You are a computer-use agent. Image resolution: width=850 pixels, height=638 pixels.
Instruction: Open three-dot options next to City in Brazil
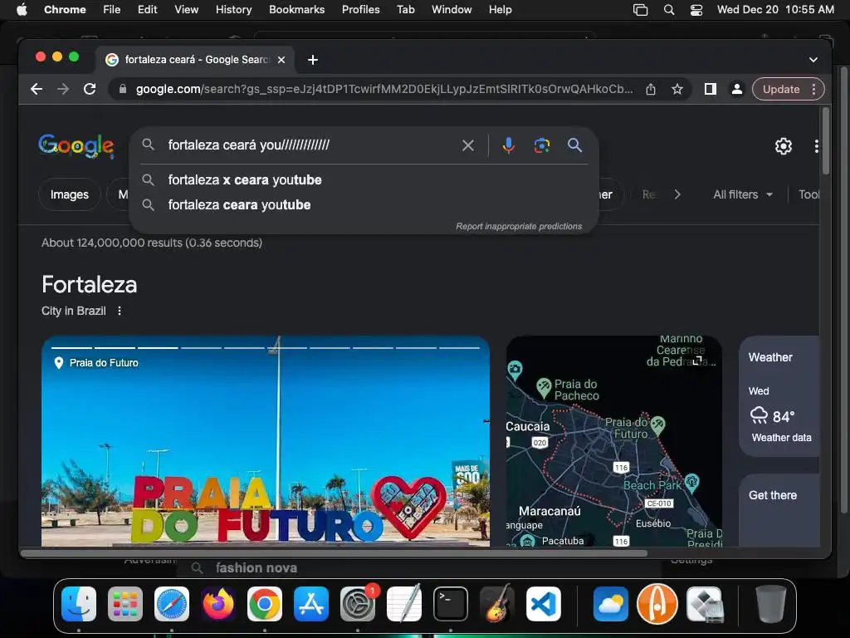tap(120, 311)
